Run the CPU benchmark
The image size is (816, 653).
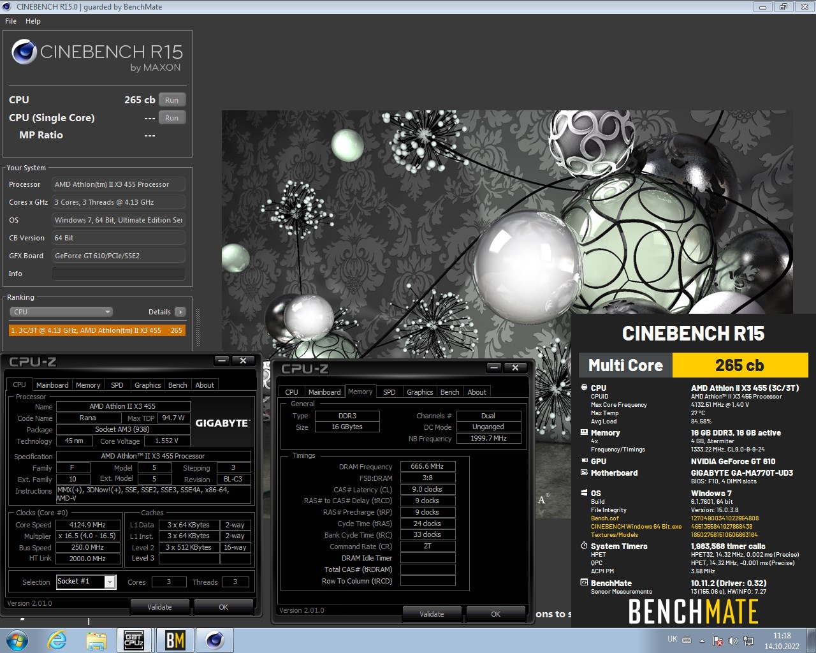pyautogui.click(x=172, y=100)
